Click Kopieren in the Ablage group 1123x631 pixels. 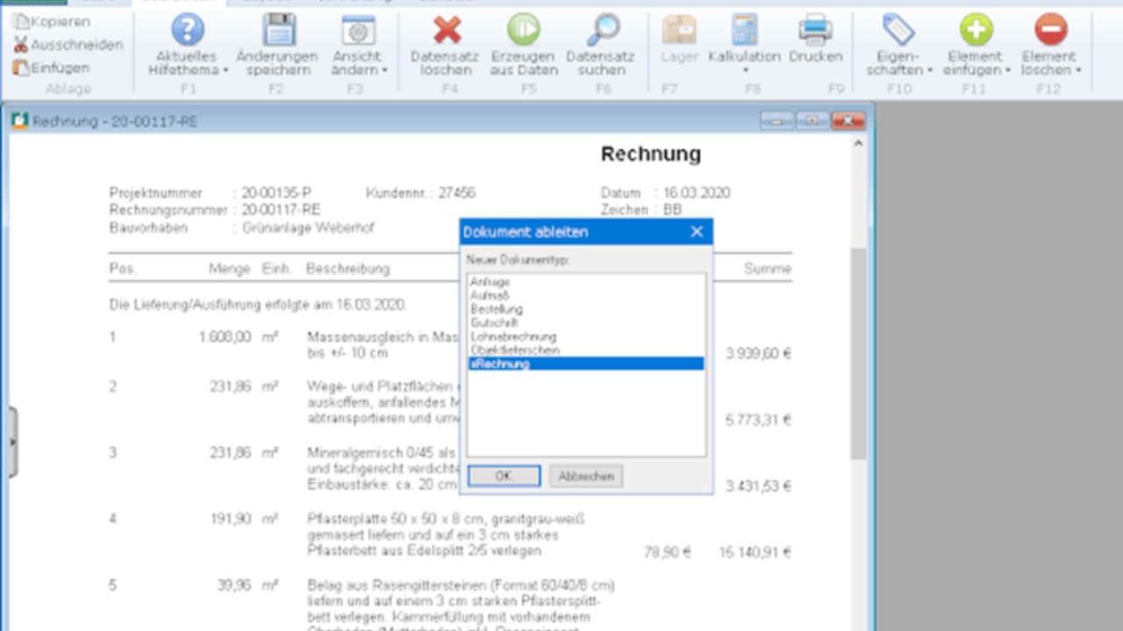(53, 21)
